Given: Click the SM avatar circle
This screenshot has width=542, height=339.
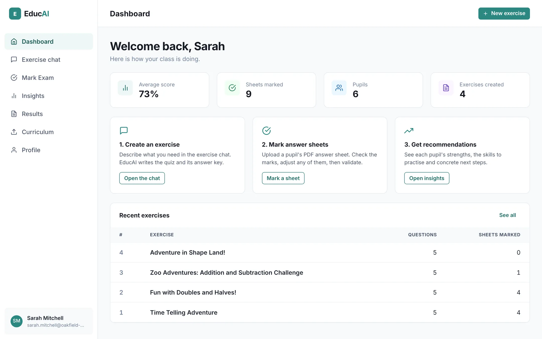Looking at the screenshot, I should coord(17,321).
